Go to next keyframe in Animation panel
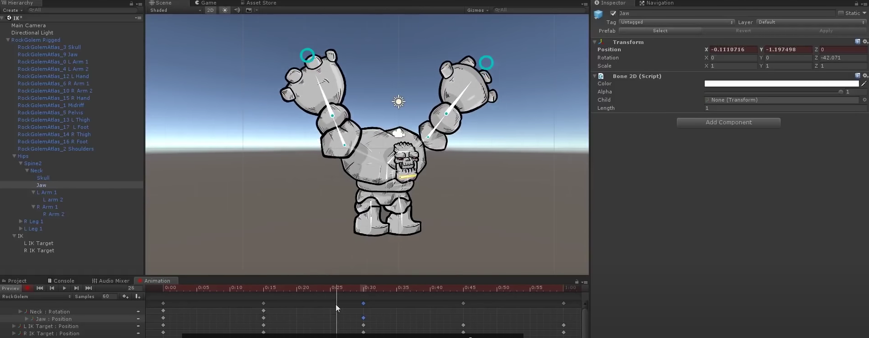Image resolution: width=869 pixels, height=338 pixels. pos(76,288)
